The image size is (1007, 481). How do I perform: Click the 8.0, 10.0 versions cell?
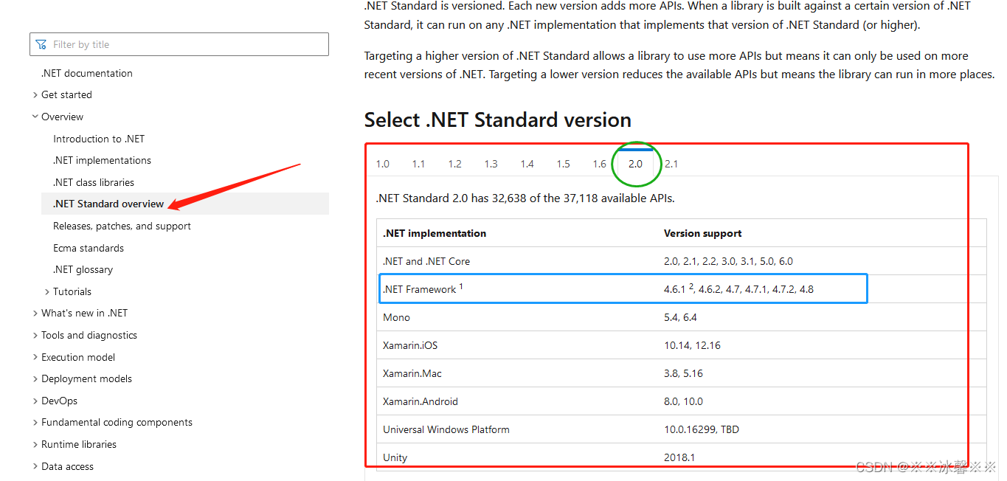[x=683, y=401]
